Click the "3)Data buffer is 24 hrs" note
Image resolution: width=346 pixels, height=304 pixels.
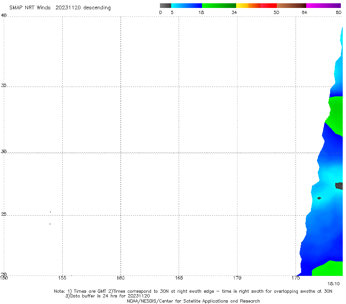[108, 296]
